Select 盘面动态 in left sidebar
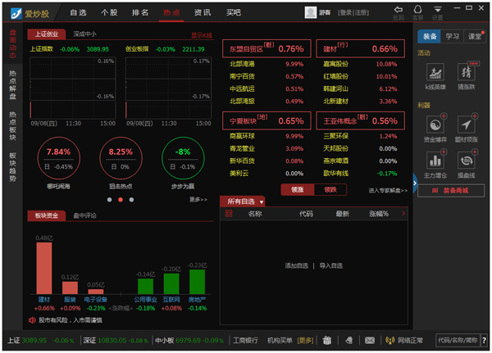 13,44
